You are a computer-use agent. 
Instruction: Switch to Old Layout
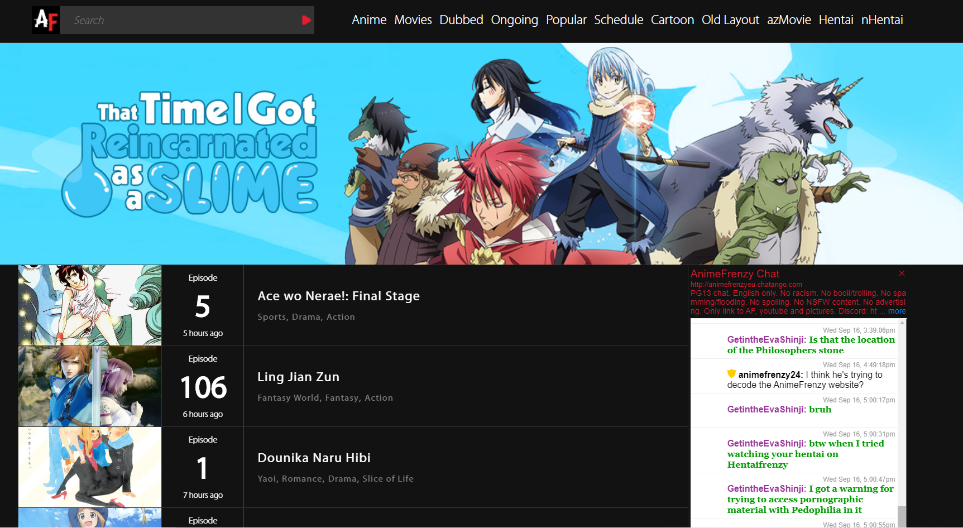(x=730, y=20)
